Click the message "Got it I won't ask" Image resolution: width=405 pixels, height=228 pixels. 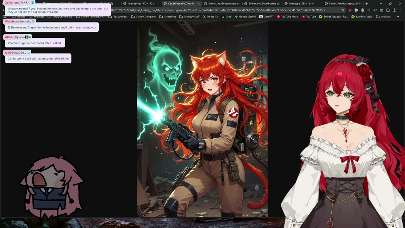pos(38,59)
